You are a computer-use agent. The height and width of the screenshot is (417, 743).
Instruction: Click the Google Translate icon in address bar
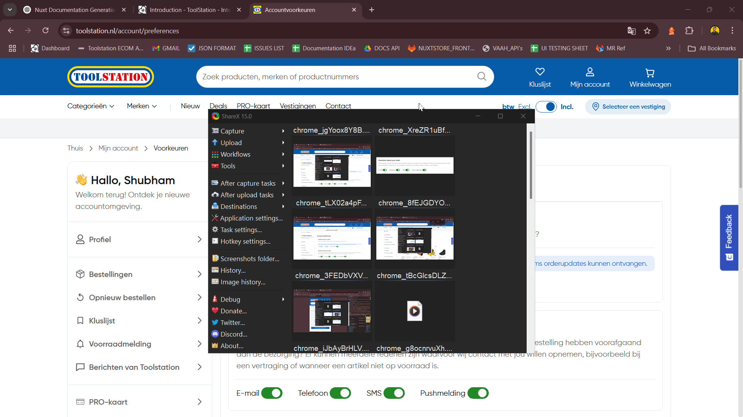tap(632, 31)
